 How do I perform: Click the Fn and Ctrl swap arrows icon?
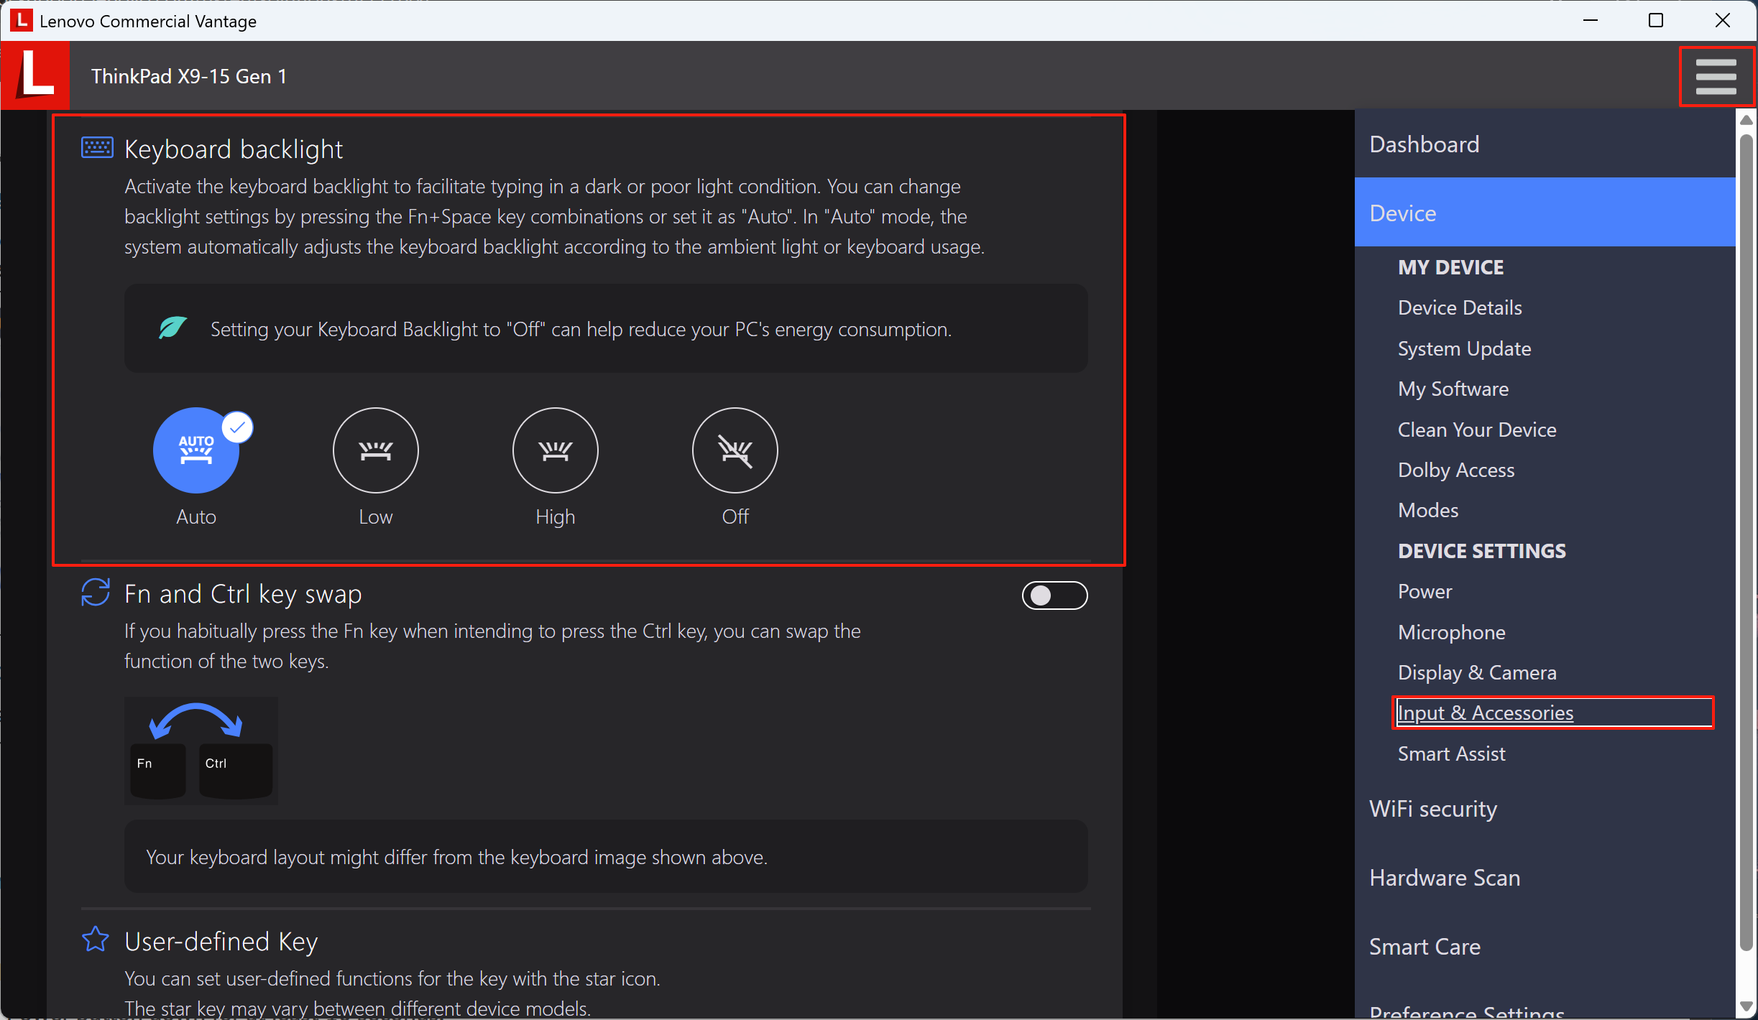click(96, 593)
